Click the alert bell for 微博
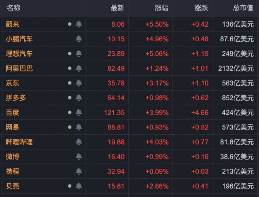259x197 pixels. 79,157
